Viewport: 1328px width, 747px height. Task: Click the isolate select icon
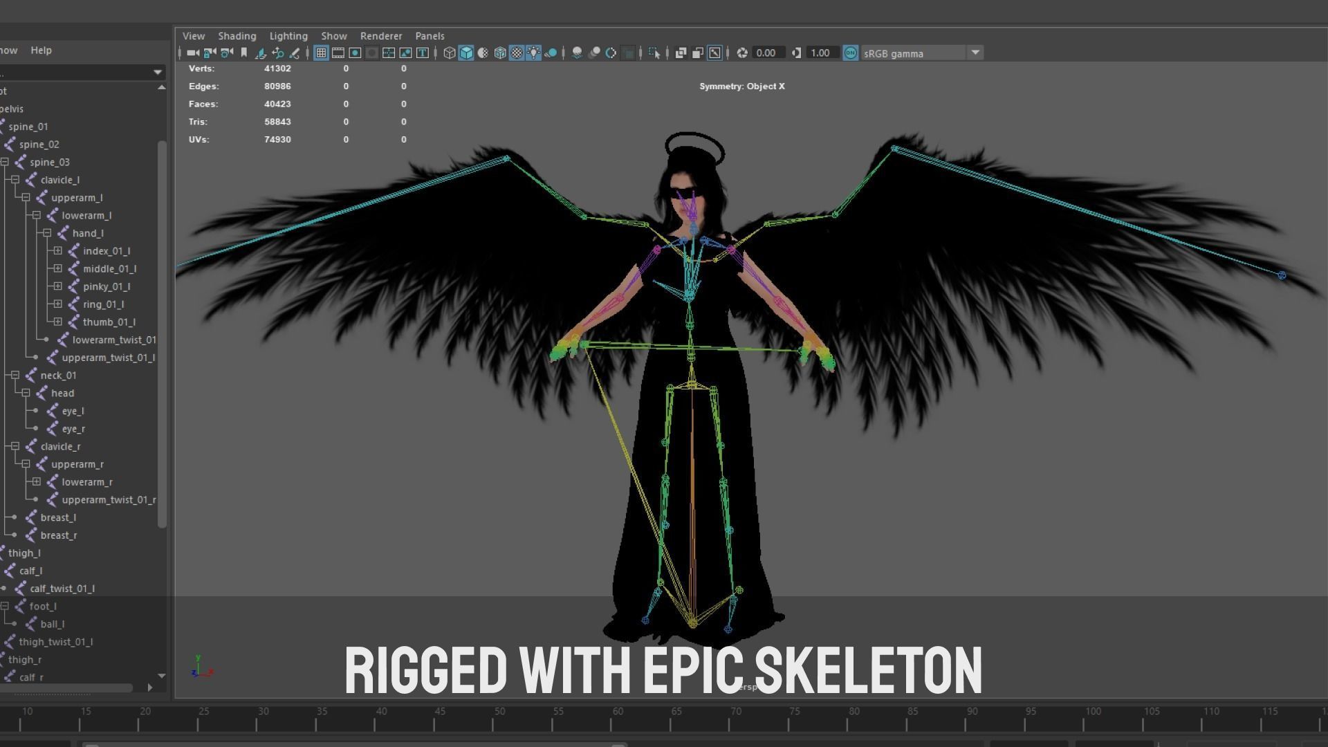[654, 53]
